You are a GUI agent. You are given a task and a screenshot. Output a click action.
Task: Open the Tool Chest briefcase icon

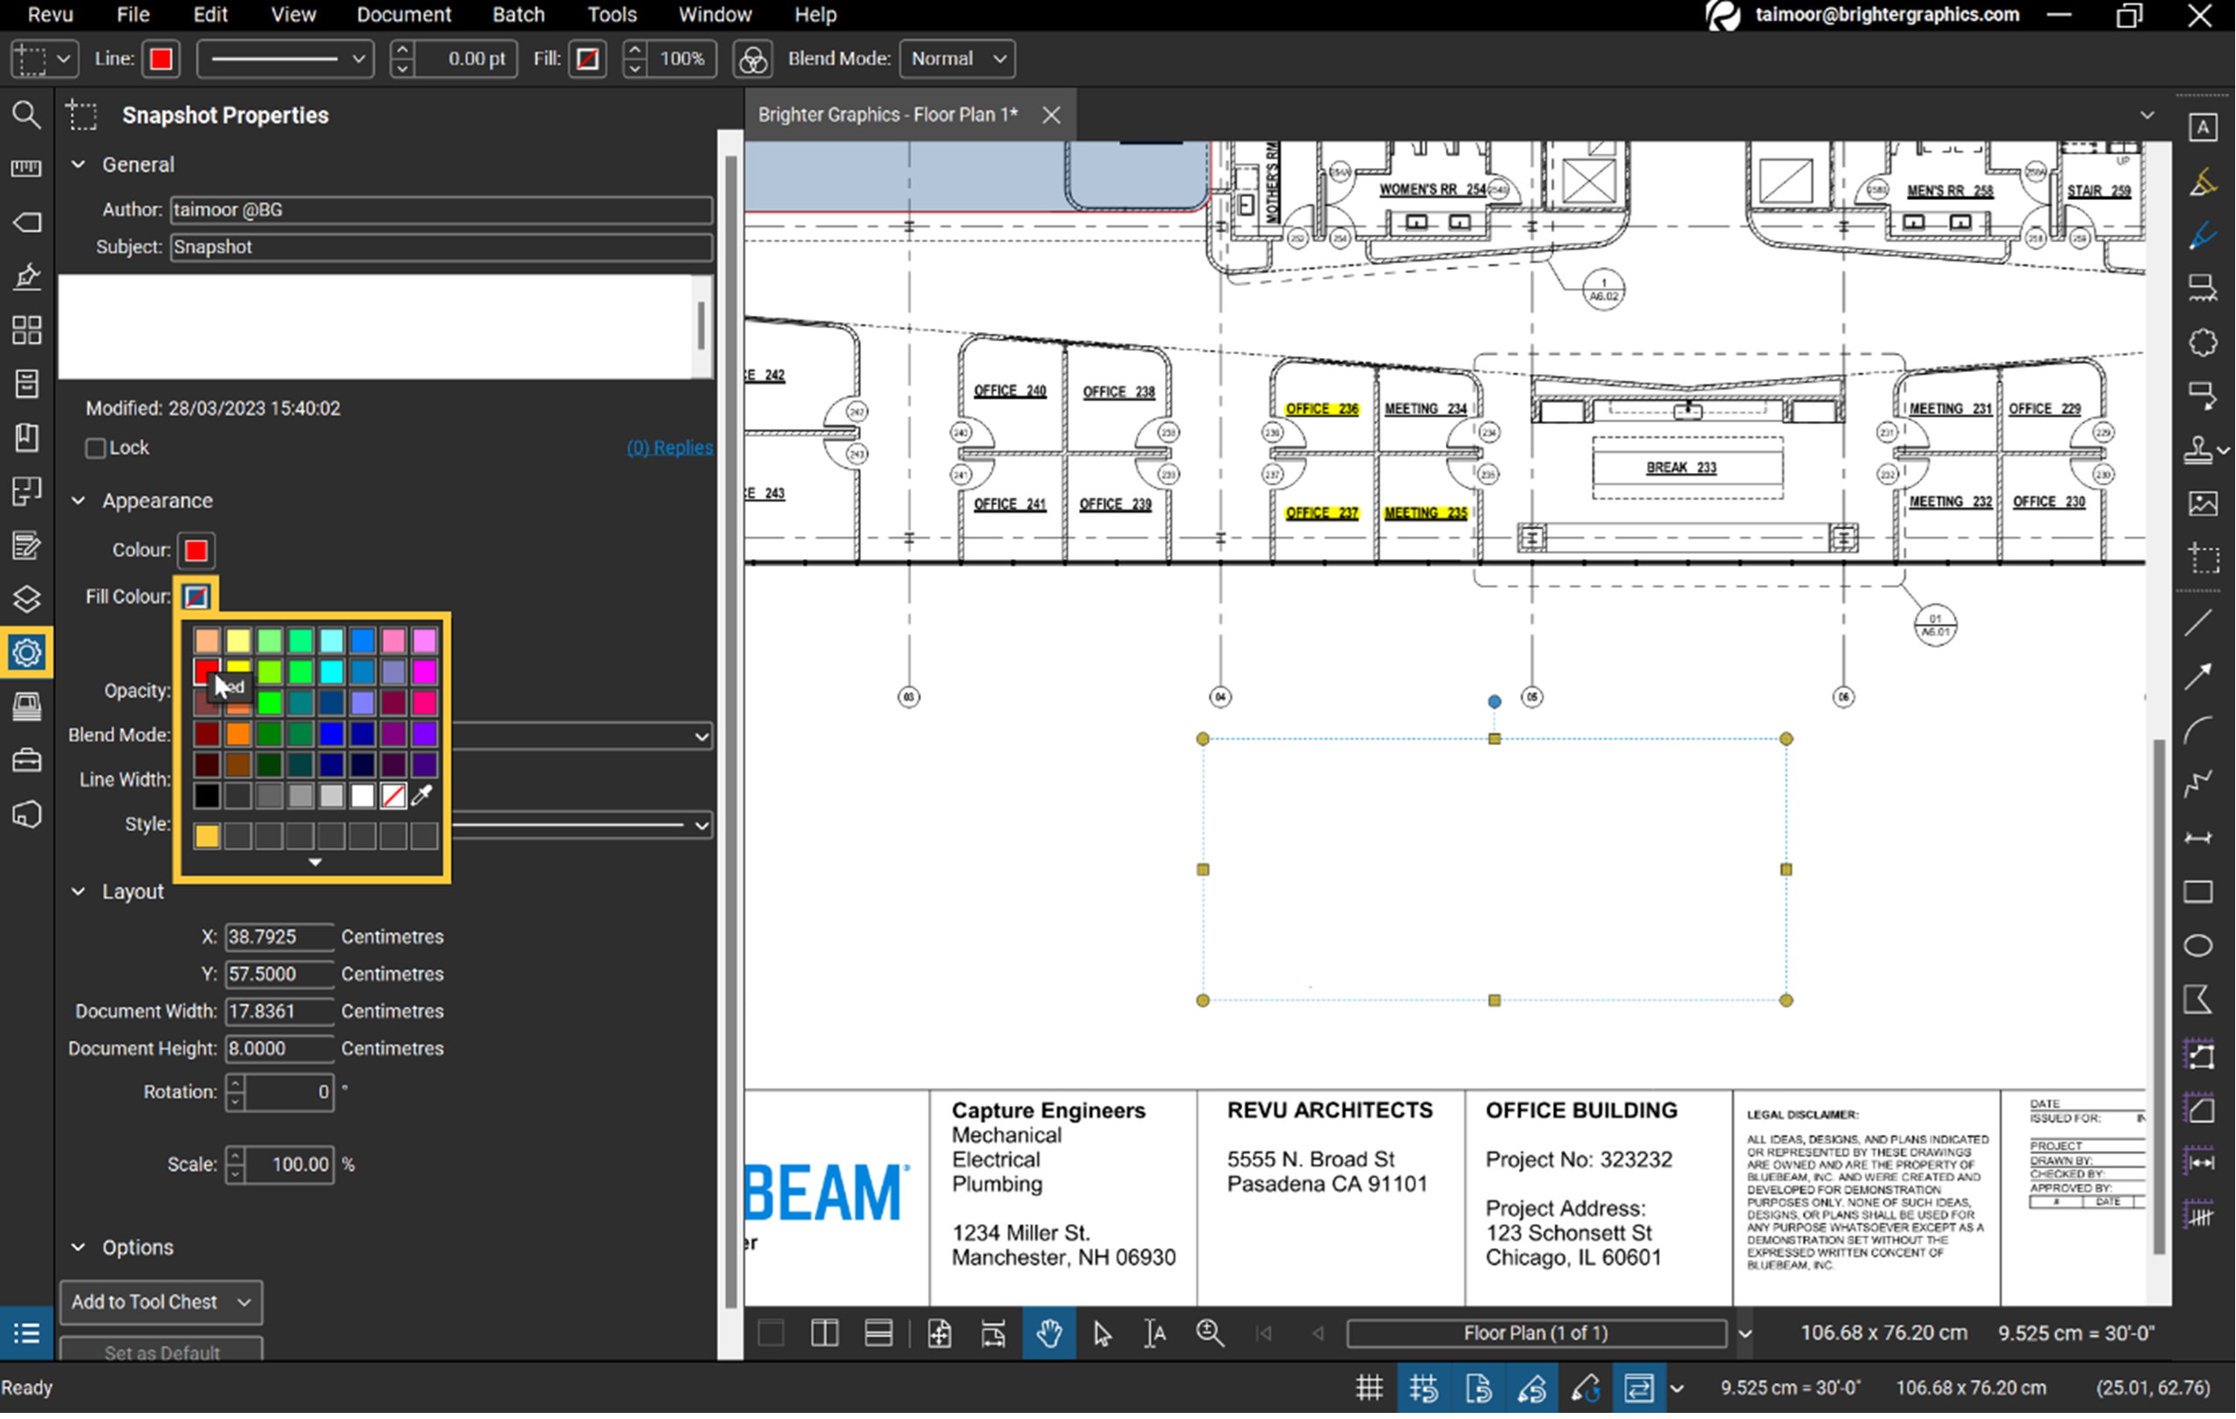pyautogui.click(x=26, y=762)
